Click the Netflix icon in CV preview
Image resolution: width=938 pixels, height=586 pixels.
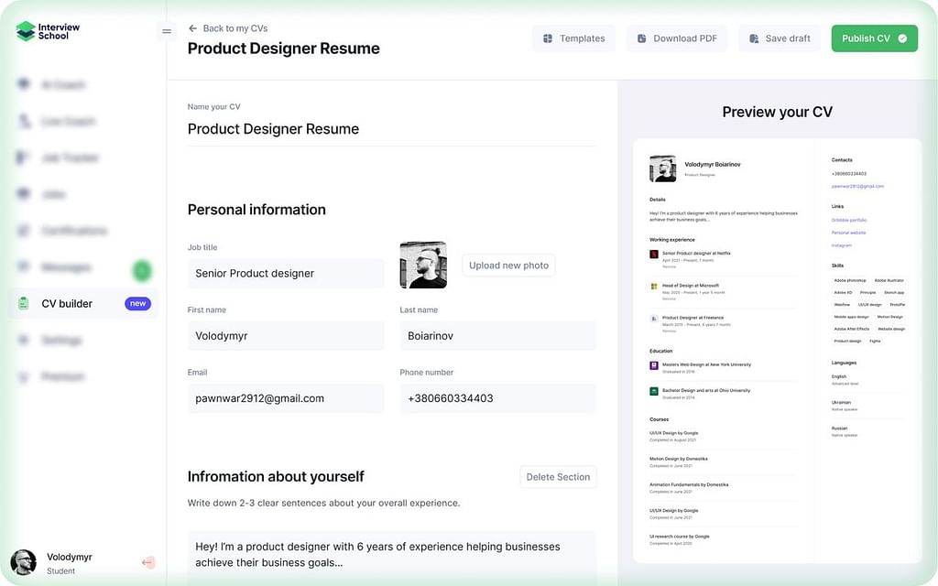click(654, 254)
